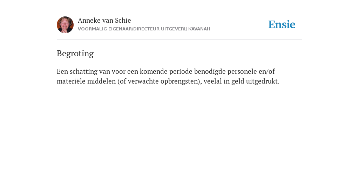Click the surname Schie in the author name
The width and height of the screenshot is (359, 179).
pos(123,20)
